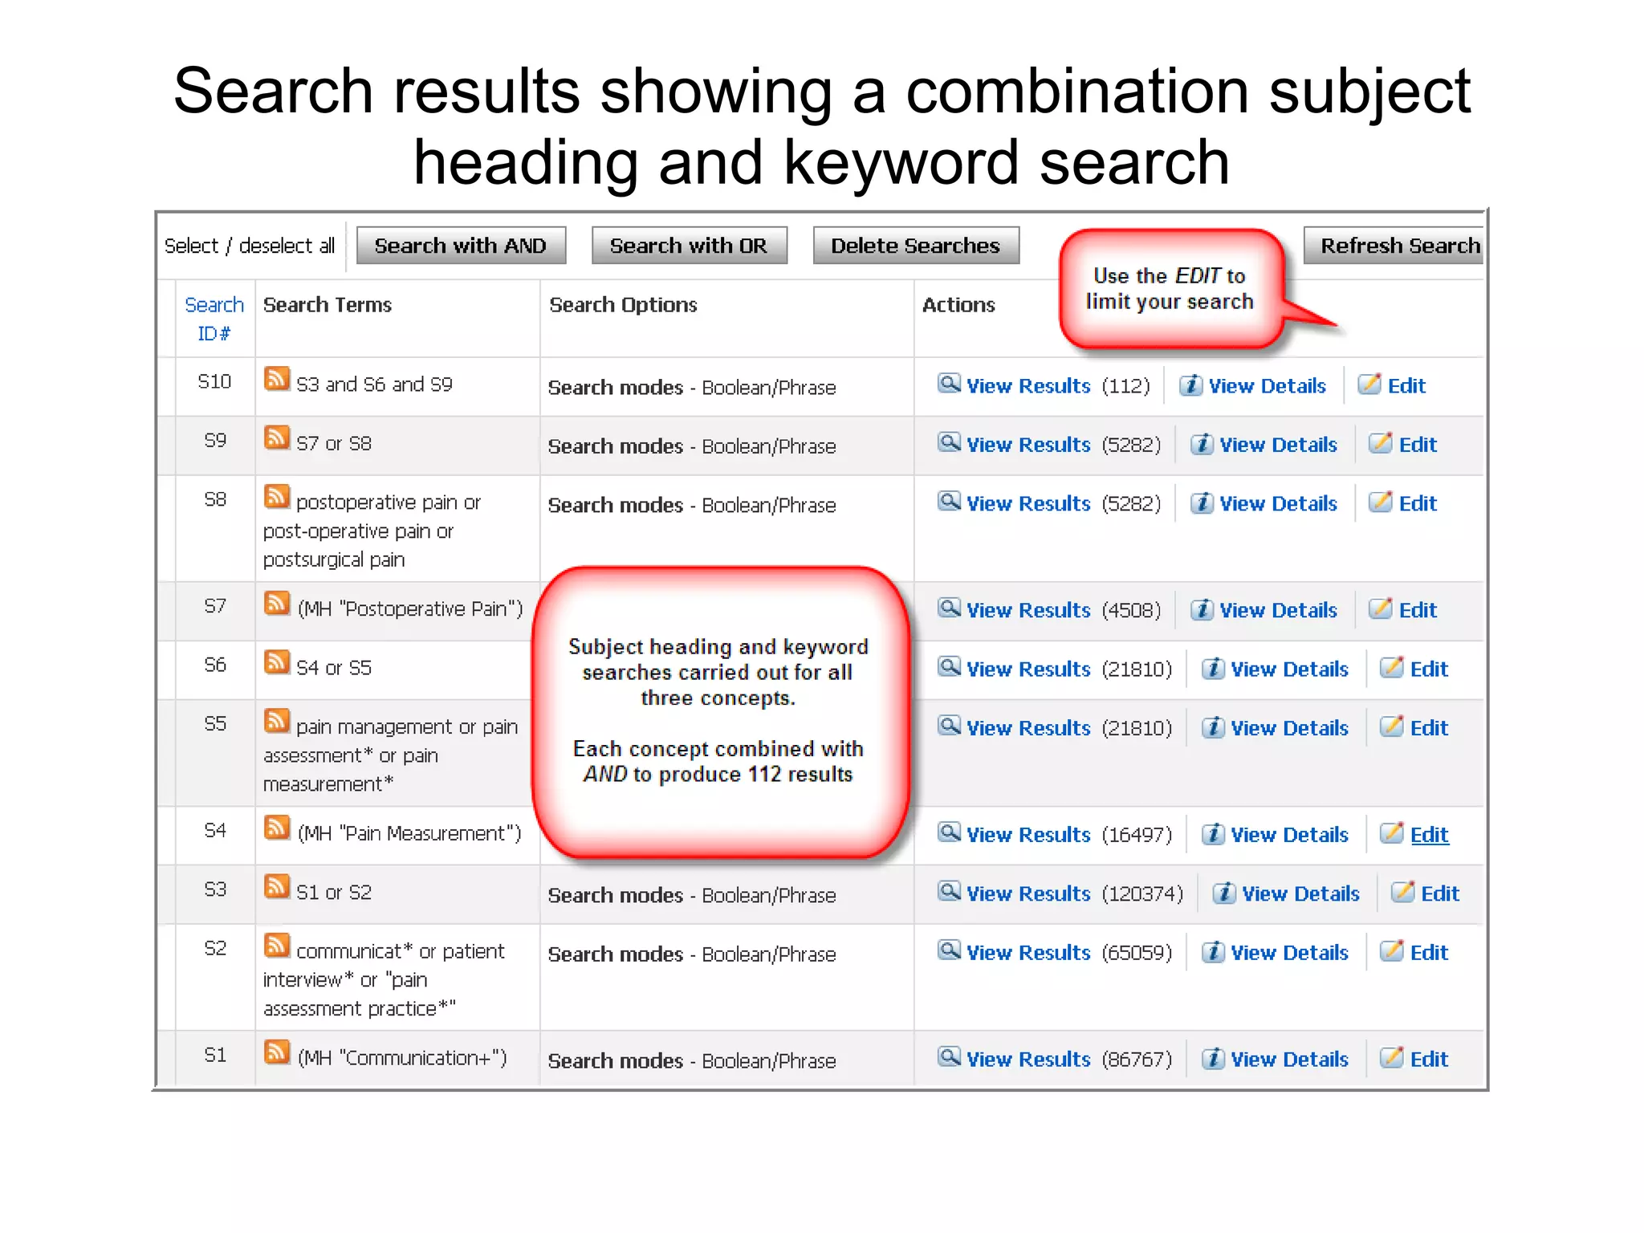The image size is (1644, 1233).
Task: Click the search terms text 'S3 and S6 and S9'
Action: point(374,385)
